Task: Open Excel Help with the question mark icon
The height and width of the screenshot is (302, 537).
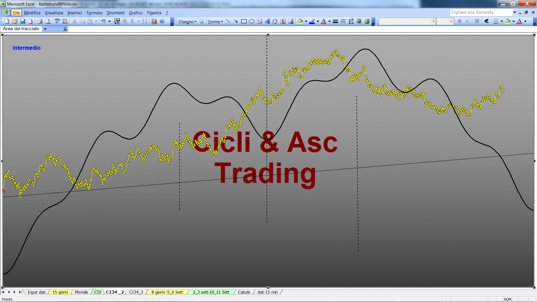Action: [x=162, y=21]
